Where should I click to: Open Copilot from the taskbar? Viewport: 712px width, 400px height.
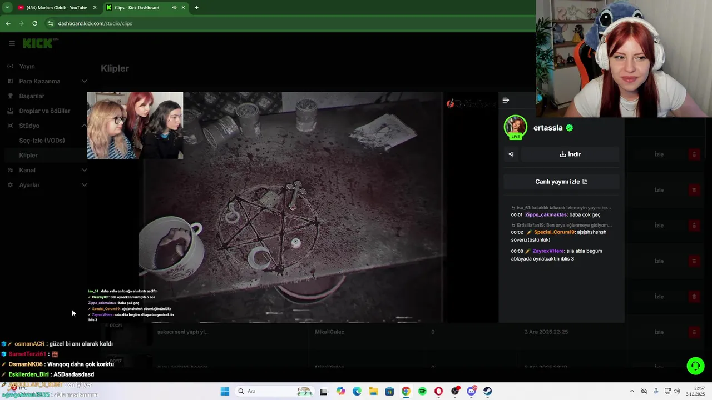pyautogui.click(x=340, y=391)
